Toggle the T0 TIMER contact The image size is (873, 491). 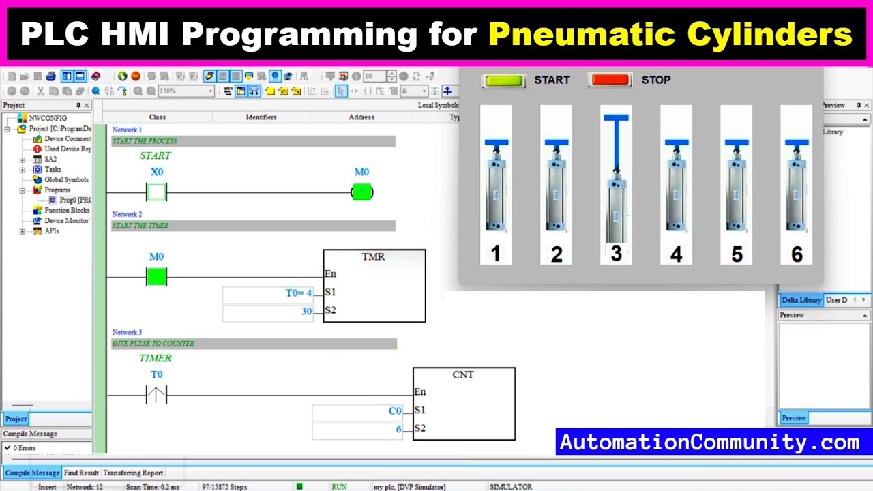156,395
